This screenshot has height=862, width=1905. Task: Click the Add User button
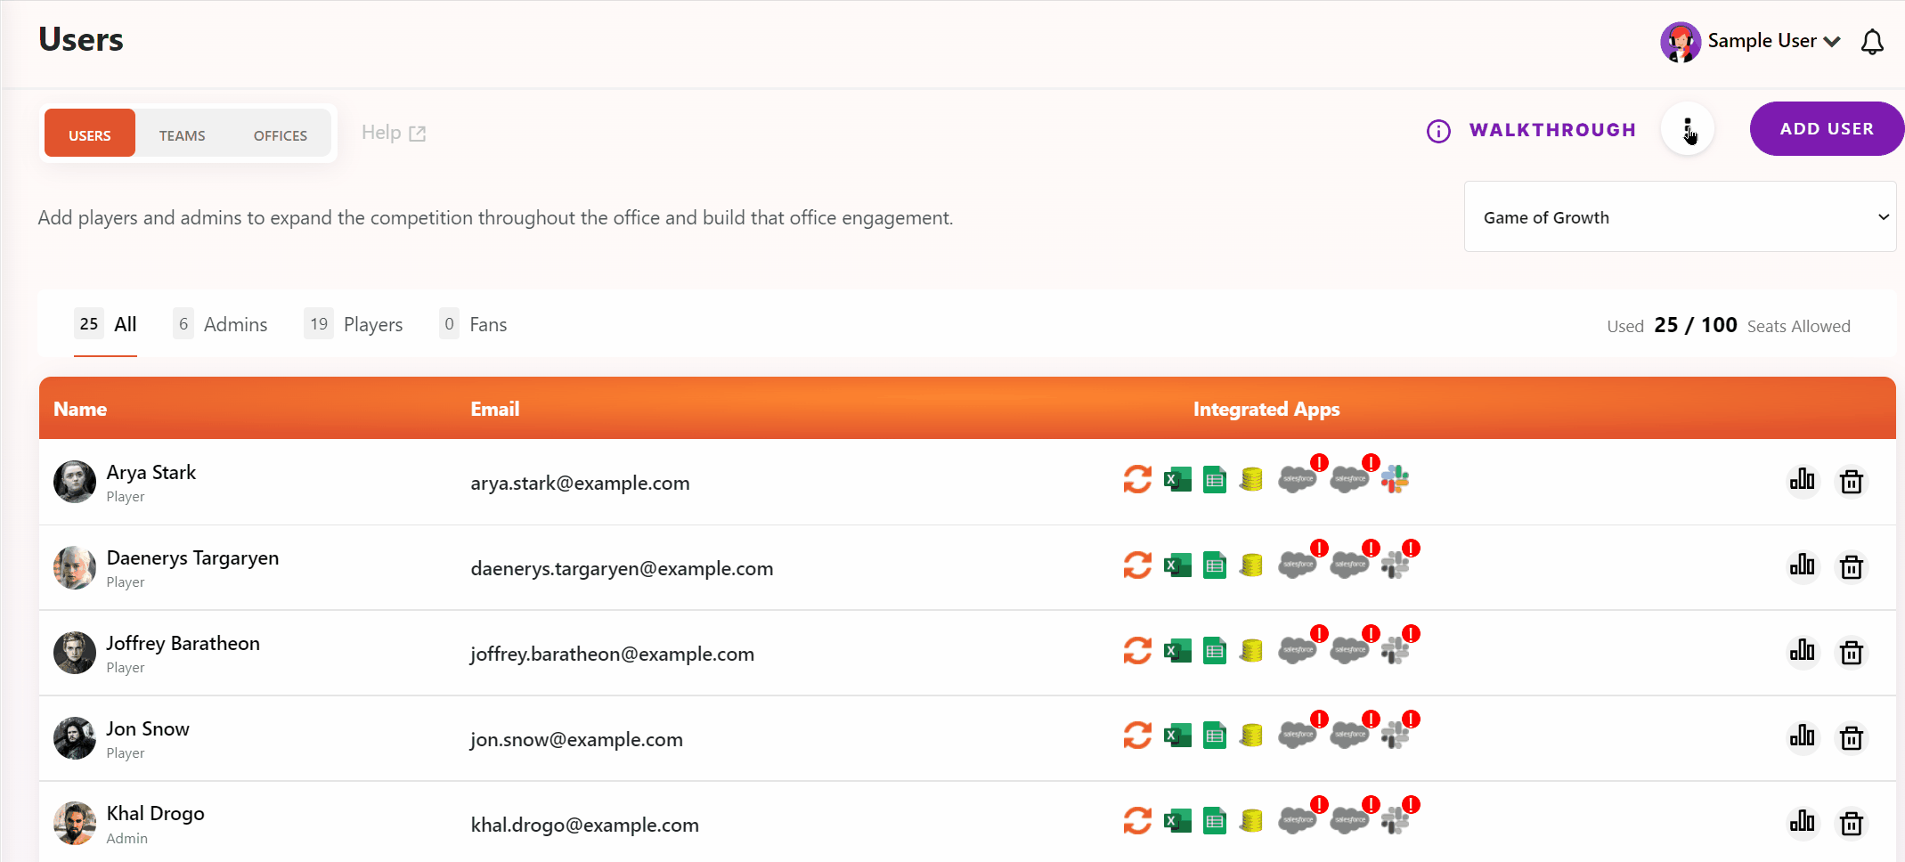tap(1827, 128)
